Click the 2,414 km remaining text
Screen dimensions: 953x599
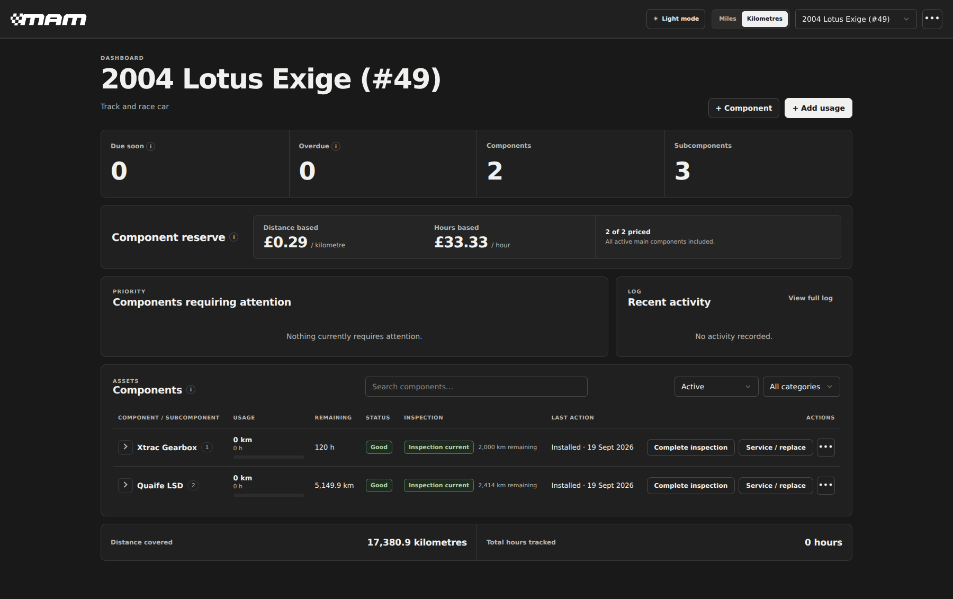coord(507,486)
